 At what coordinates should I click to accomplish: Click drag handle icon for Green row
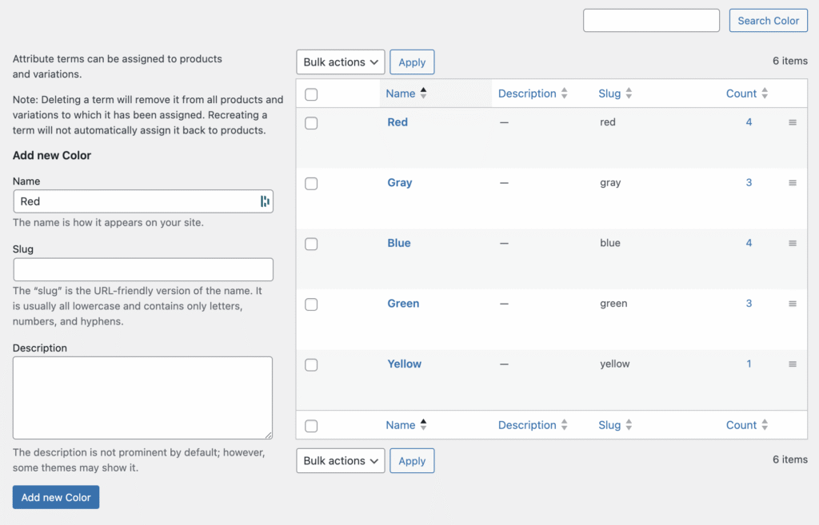pyautogui.click(x=792, y=304)
